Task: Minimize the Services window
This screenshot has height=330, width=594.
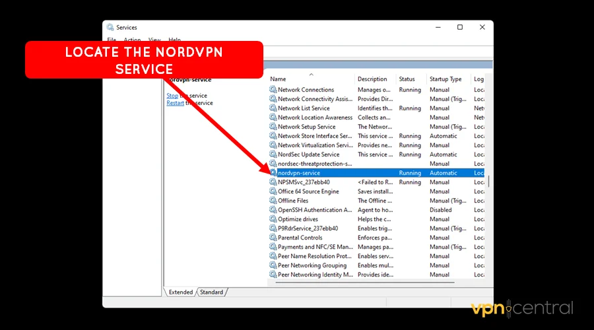Action: [x=438, y=27]
